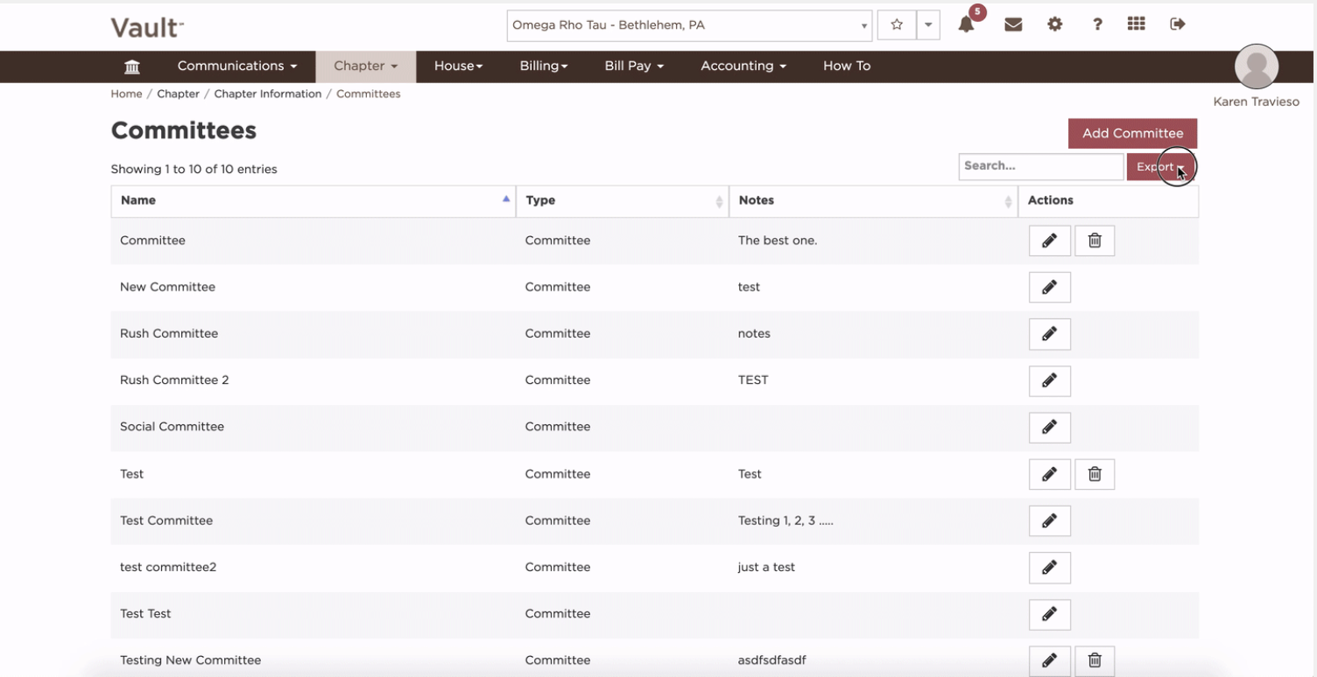
Task: Click the 'asdfsdfasdf' note cell
Action: pos(771,660)
